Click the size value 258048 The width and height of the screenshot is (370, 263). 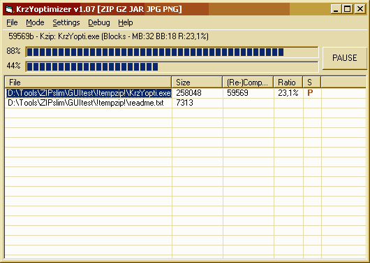tap(188, 93)
